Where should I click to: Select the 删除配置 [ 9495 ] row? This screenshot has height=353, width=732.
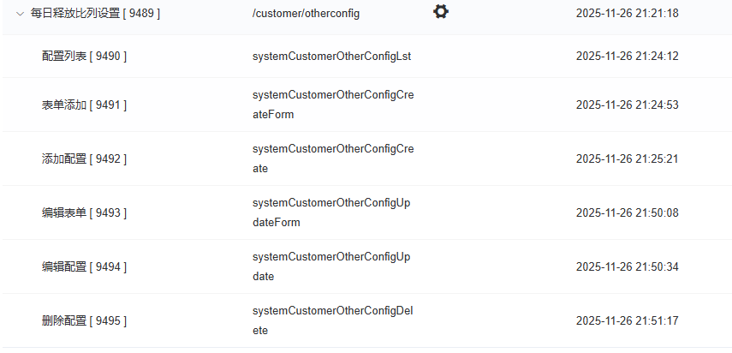(x=84, y=321)
